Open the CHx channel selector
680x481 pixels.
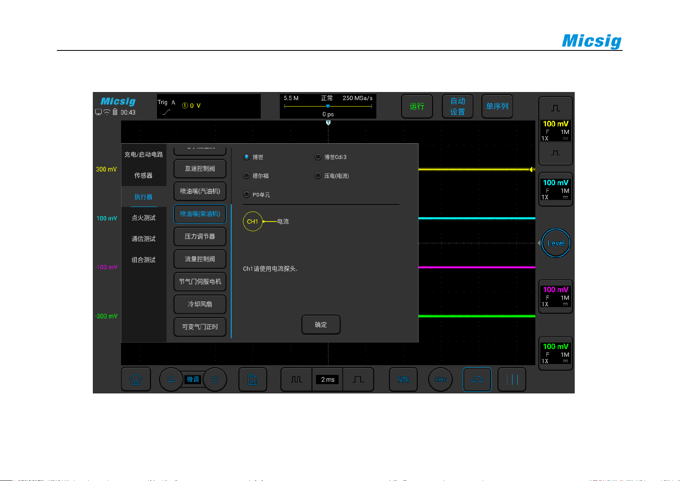[440, 379]
